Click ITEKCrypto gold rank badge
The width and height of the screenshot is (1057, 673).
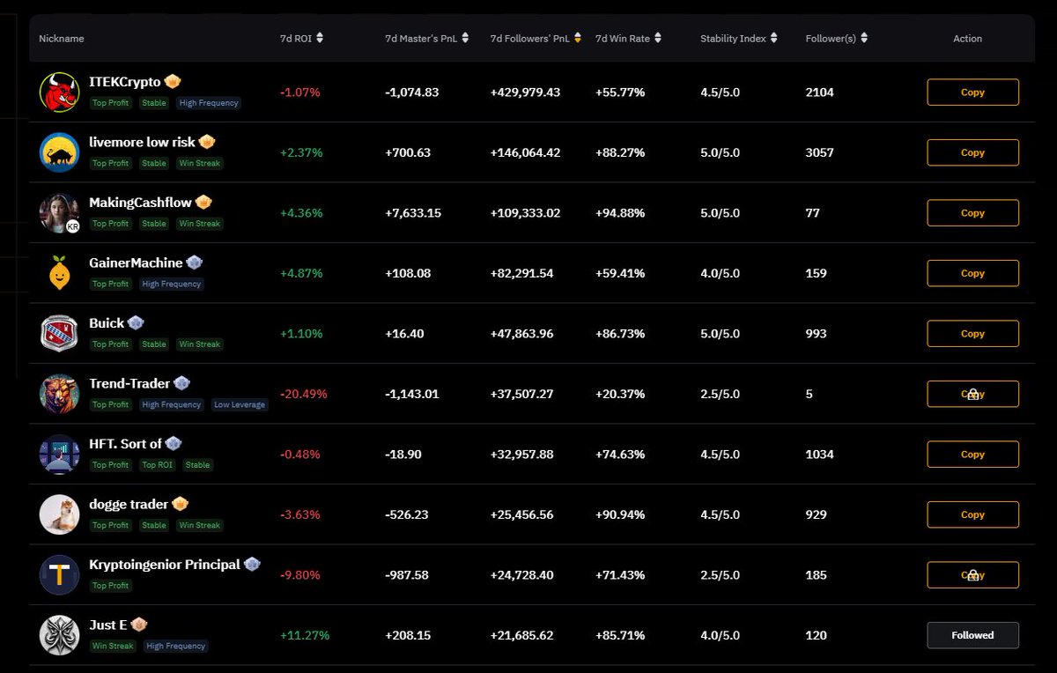pos(173,81)
